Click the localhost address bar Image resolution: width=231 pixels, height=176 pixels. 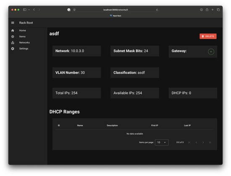[115, 10]
